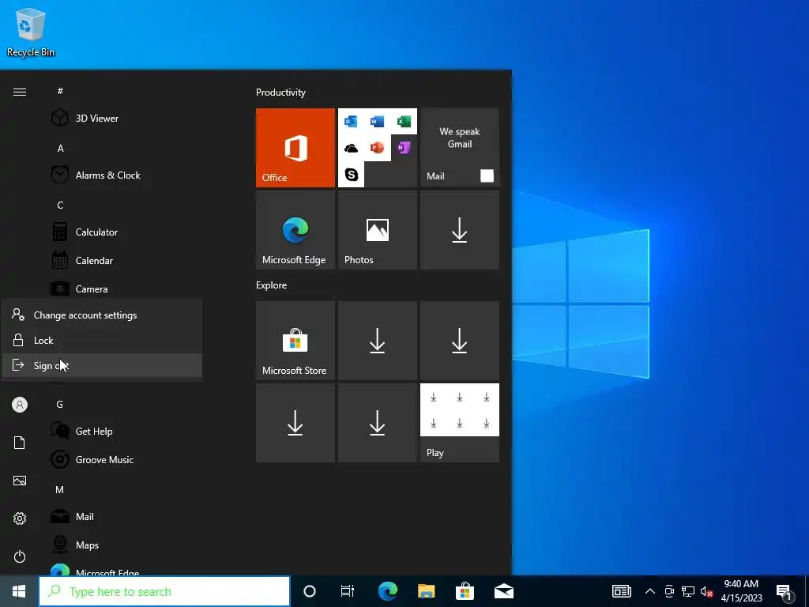Open Settings via the gear icon
The image size is (809, 607).
(x=20, y=518)
